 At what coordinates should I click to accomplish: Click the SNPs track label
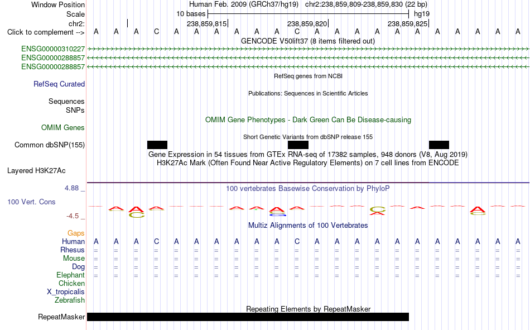[x=75, y=111]
